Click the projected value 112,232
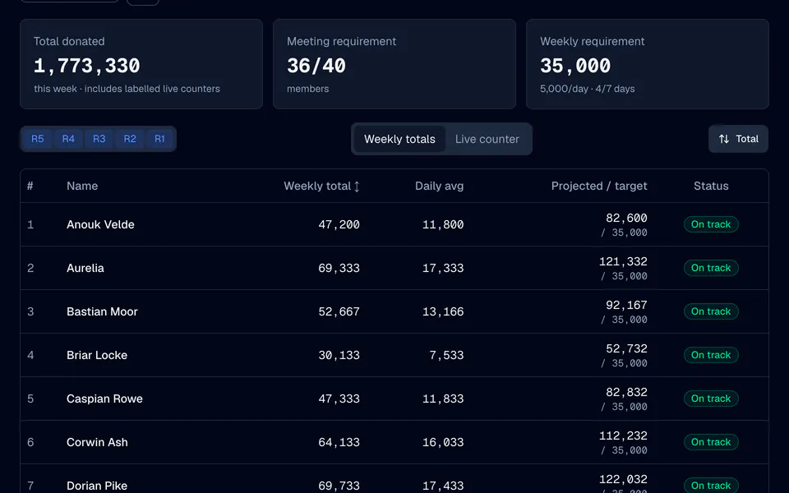Viewport: 789px width, 493px height. pyautogui.click(x=623, y=435)
